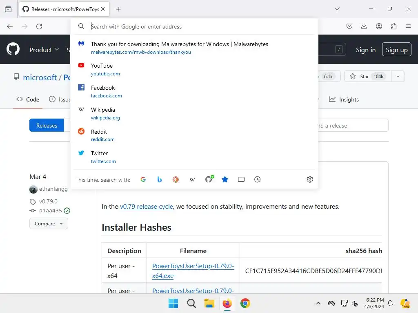The height and width of the screenshot is (313, 418).
Task: Close the Releases · microsoft/PowerToys browser tab
Action: click(103, 9)
